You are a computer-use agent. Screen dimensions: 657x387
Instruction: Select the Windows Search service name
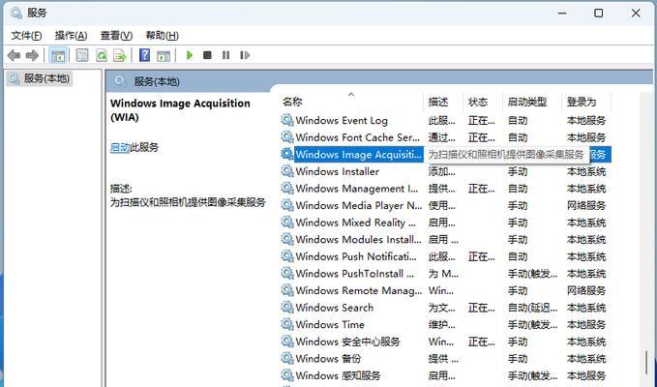[x=335, y=308]
